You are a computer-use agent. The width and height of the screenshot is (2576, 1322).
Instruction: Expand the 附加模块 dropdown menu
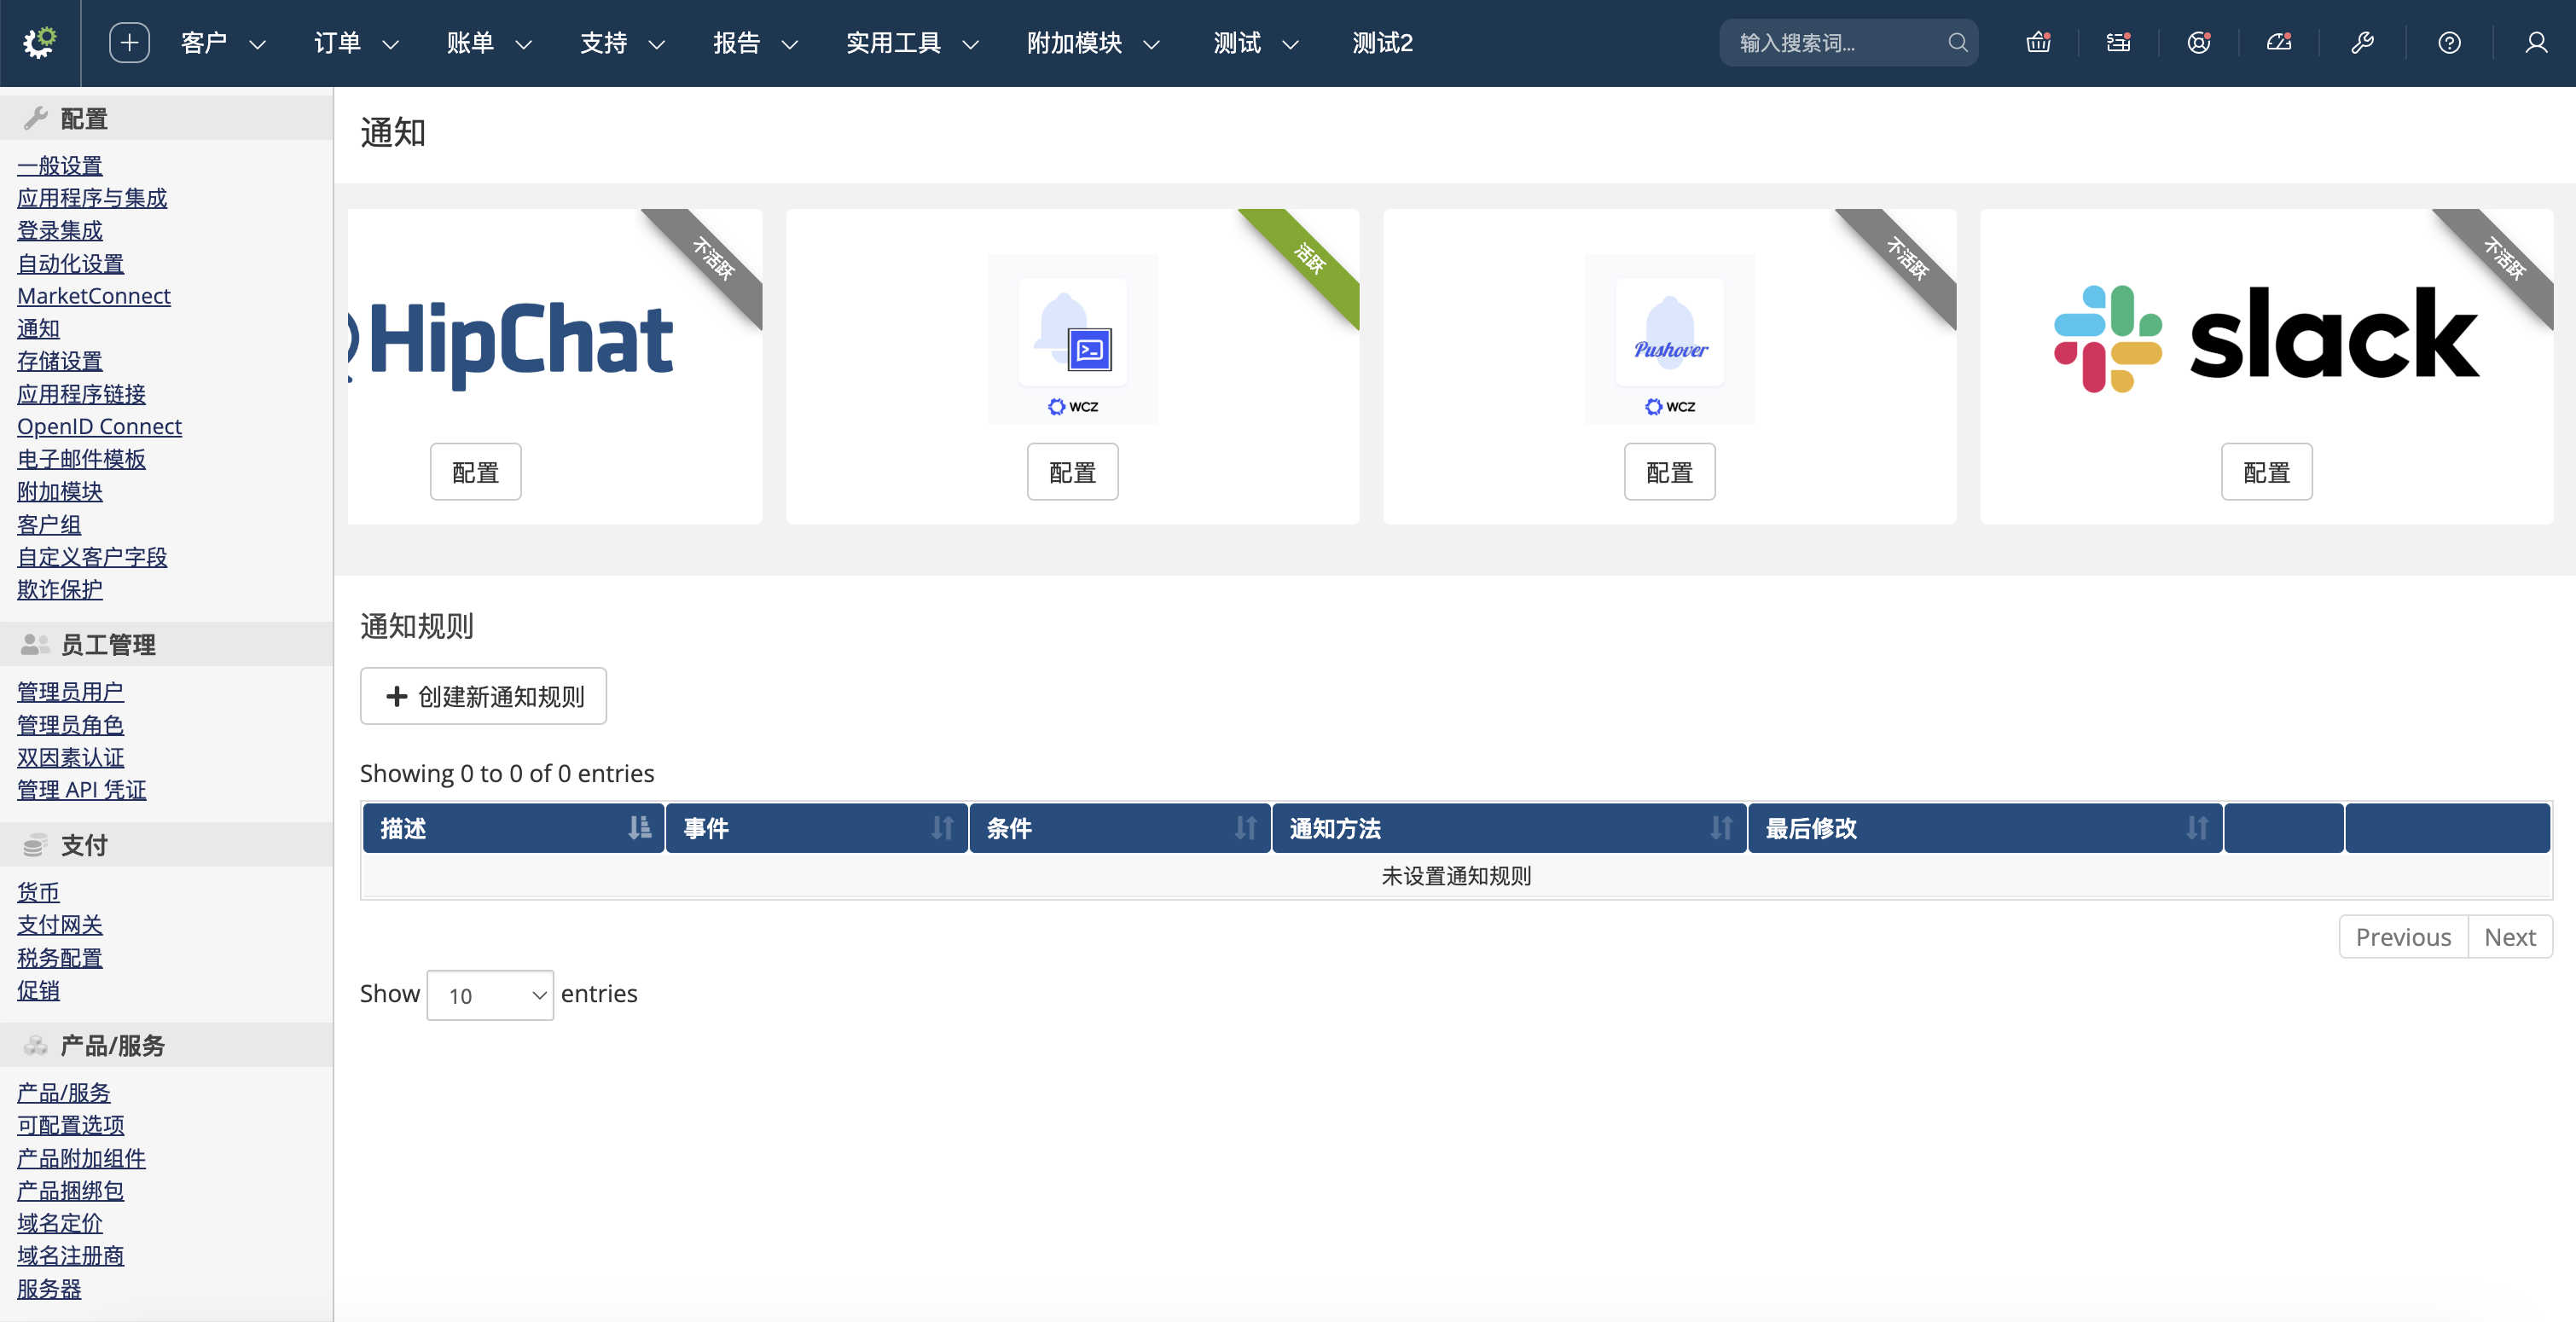pos(1092,43)
